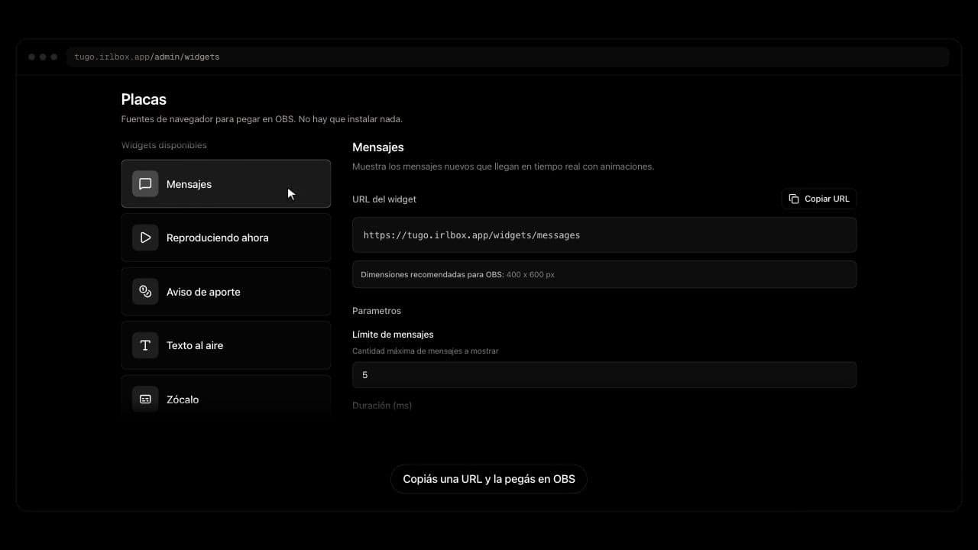Click the first window control dot

click(32, 57)
